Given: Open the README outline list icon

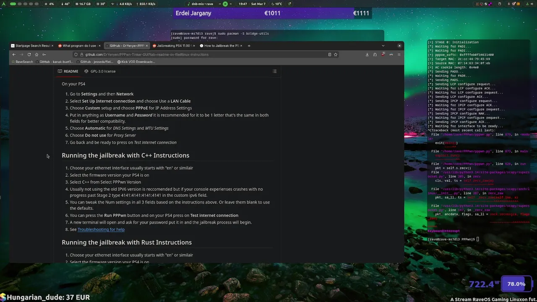Looking at the screenshot, I should tap(275, 71).
